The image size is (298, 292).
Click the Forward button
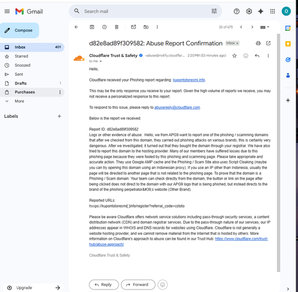(138, 285)
